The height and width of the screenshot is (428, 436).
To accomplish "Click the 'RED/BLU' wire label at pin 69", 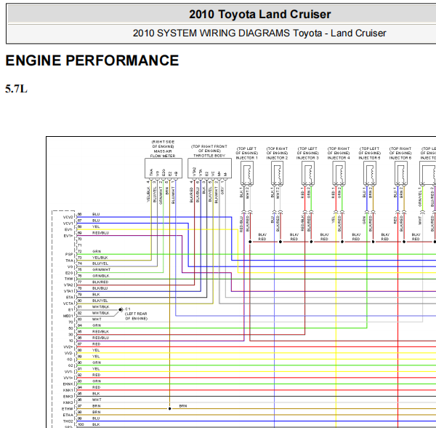I will 101,233.
